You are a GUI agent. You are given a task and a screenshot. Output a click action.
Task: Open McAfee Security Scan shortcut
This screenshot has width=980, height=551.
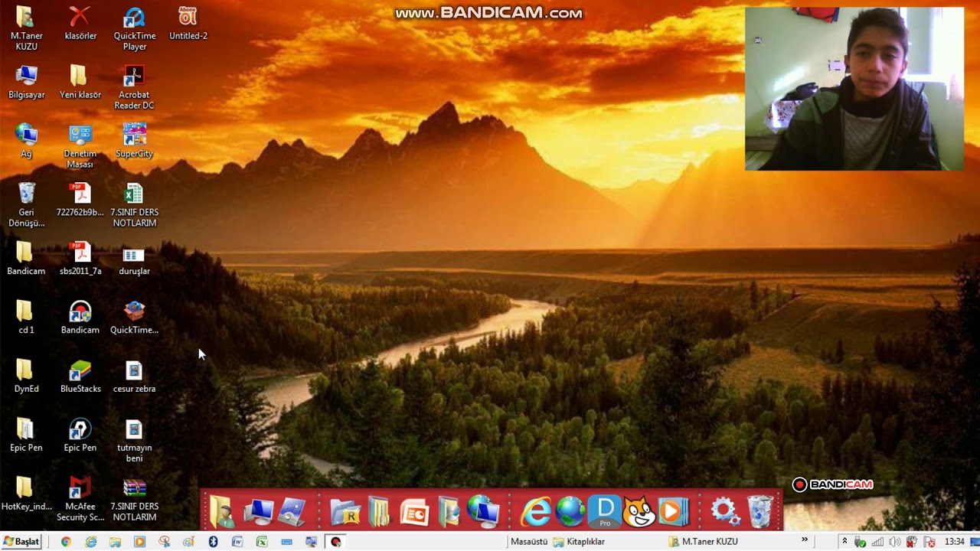point(80,499)
